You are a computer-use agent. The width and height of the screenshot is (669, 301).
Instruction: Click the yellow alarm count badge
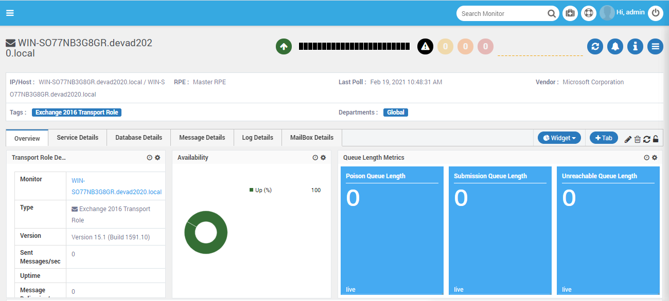point(445,47)
